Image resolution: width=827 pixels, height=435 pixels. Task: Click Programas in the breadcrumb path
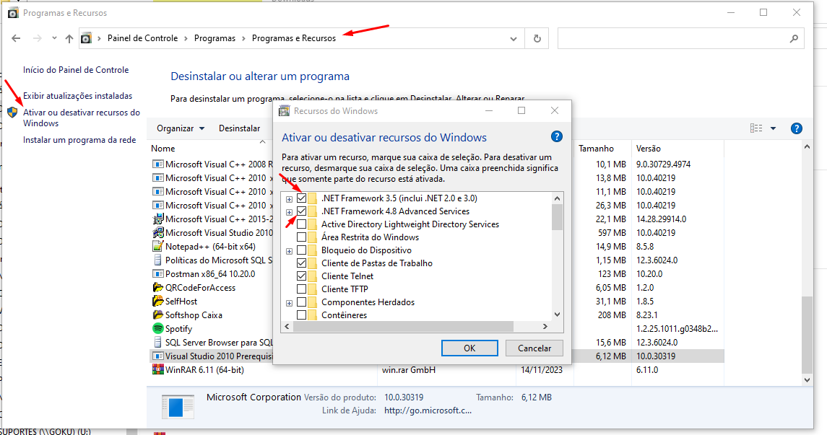(216, 39)
